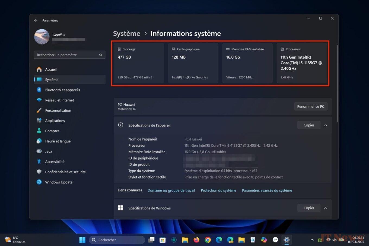Click the Renommer ce PC button
369x246 pixels.
point(311,107)
